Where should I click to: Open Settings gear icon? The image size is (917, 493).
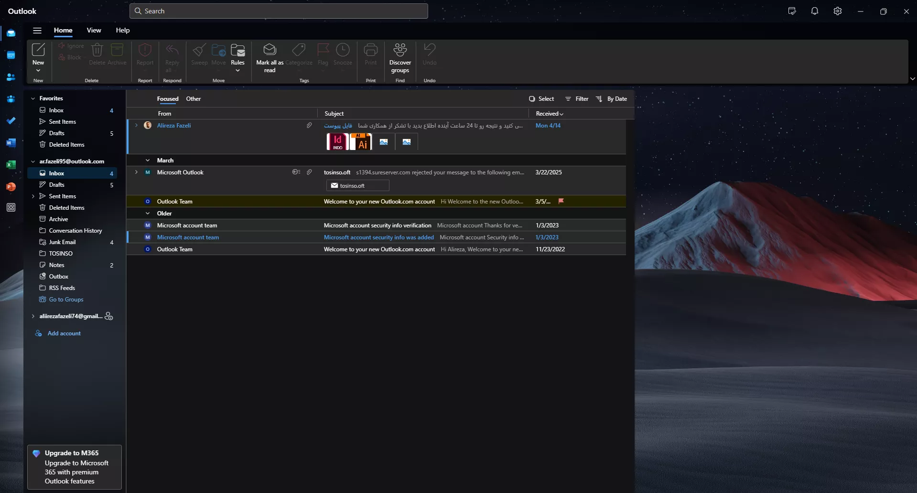point(838,11)
